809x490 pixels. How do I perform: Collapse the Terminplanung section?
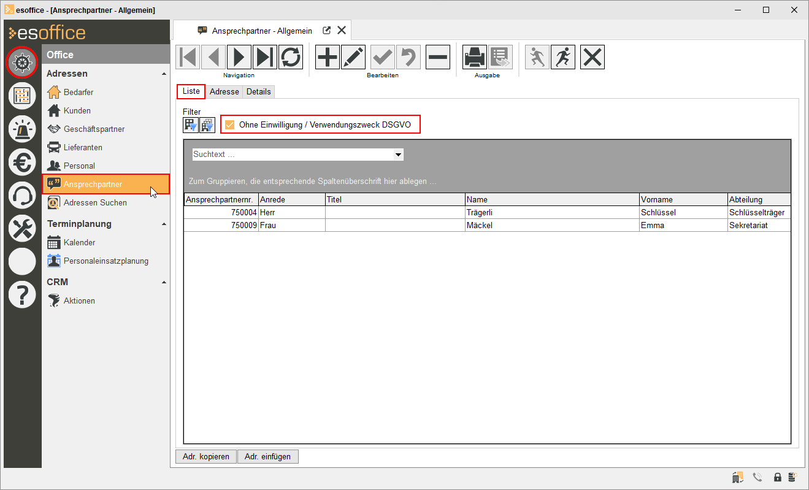(x=164, y=224)
